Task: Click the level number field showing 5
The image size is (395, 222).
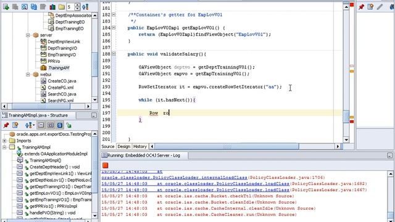Action: pos(70,7)
